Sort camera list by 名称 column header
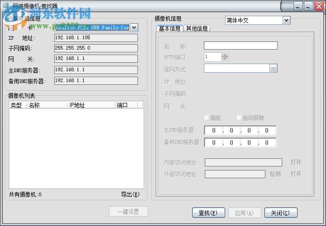Viewport: 326px width, 226px height. pyautogui.click(x=47, y=105)
